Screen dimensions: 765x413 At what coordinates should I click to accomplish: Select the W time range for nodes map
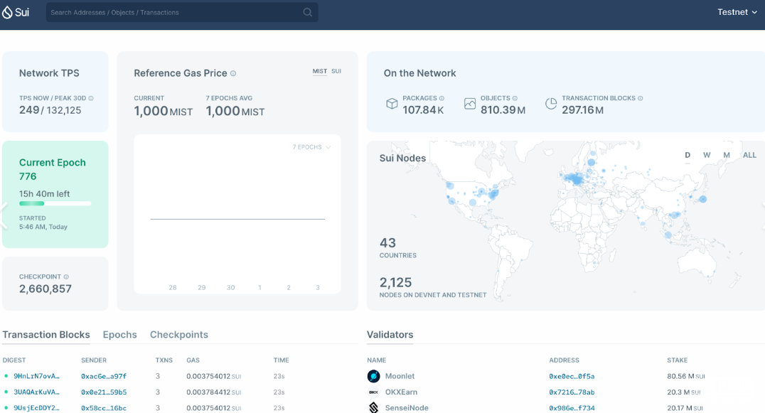click(707, 155)
